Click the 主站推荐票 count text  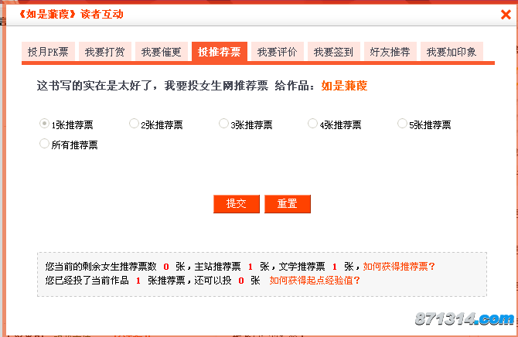click(218, 267)
